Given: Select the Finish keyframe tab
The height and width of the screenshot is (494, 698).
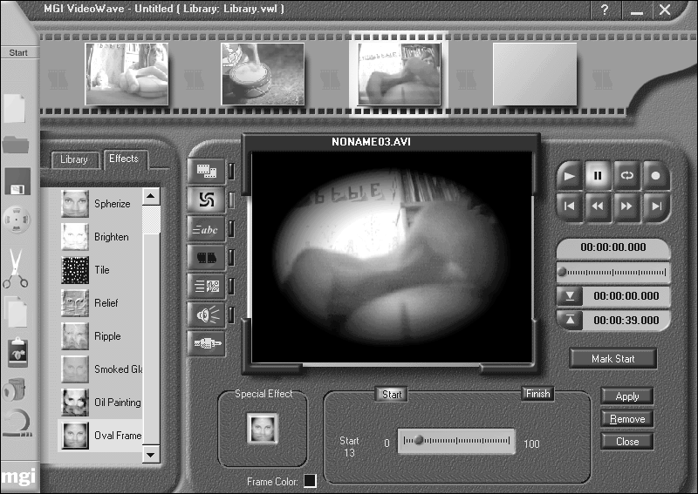Looking at the screenshot, I should click(537, 394).
